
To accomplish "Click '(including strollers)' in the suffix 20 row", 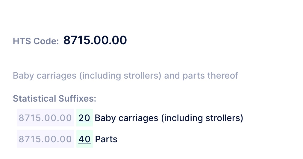I will click(x=202, y=118).
